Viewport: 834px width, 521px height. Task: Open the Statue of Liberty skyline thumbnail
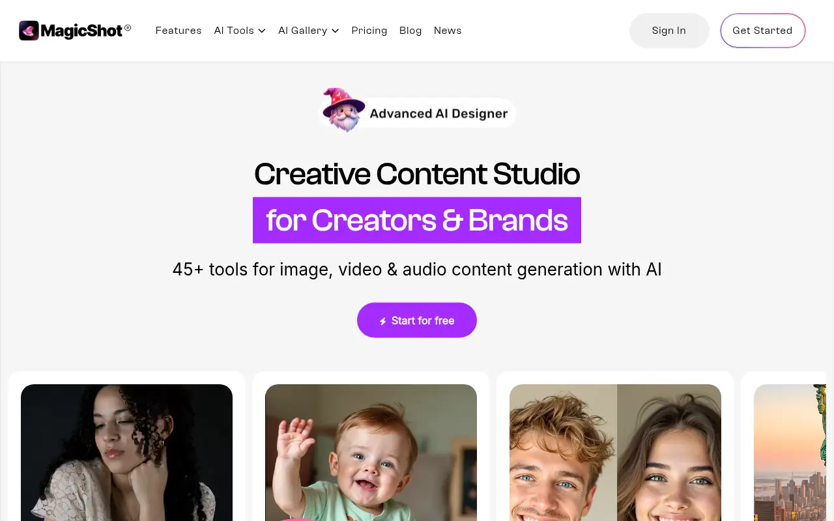pos(790,453)
